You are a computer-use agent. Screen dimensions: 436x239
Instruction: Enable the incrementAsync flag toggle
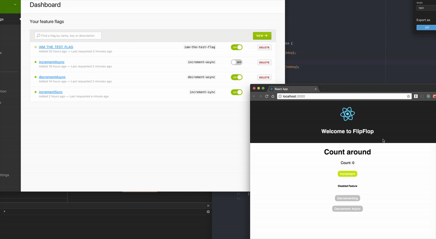(x=236, y=62)
